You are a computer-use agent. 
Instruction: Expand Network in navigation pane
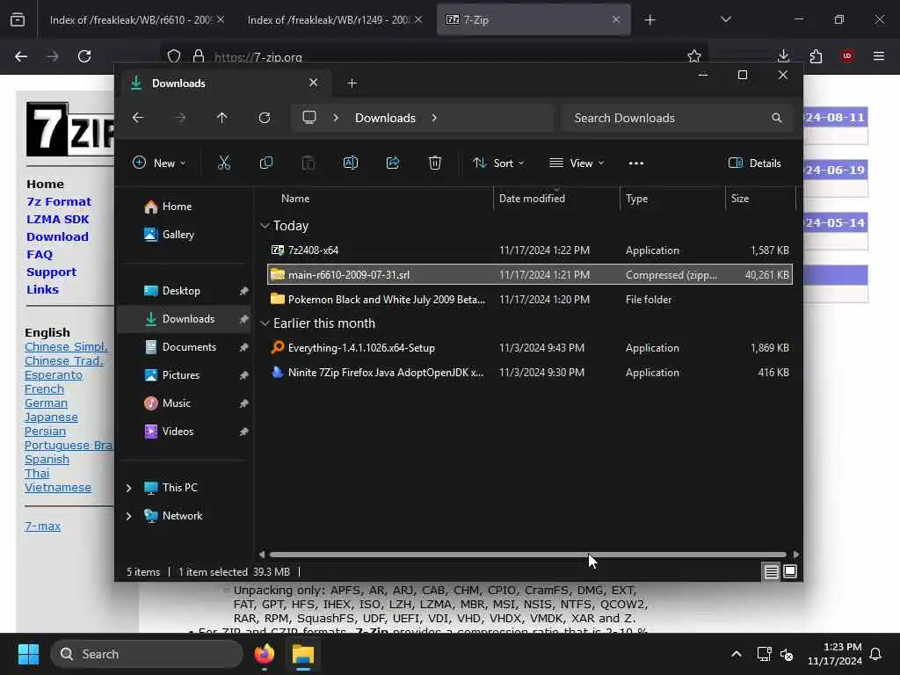point(128,515)
